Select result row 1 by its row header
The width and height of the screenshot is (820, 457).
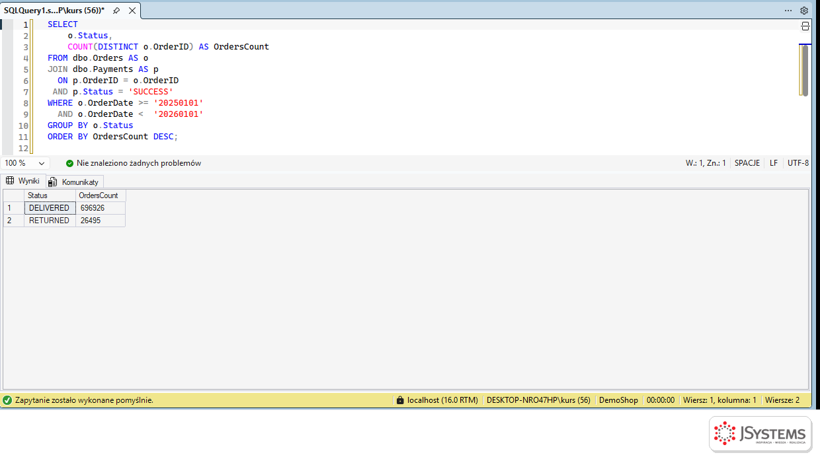(x=14, y=208)
